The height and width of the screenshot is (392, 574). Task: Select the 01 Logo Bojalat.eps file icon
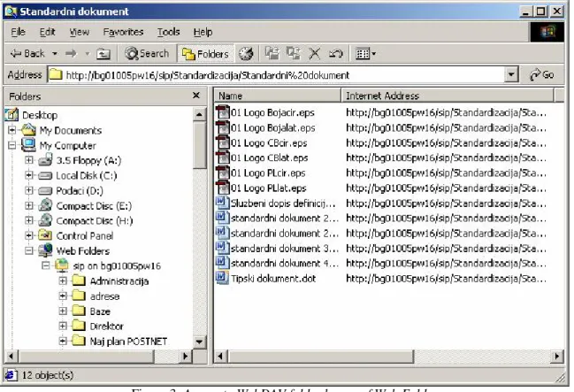point(222,127)
